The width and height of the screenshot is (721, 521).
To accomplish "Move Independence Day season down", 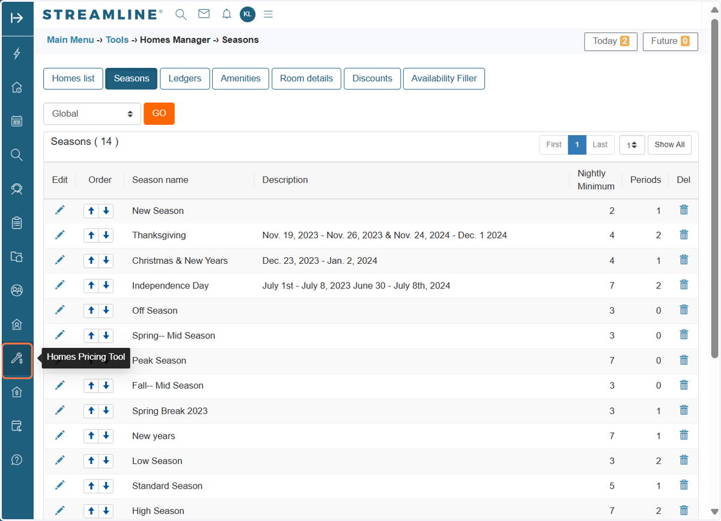I will [x=106, y=285].
